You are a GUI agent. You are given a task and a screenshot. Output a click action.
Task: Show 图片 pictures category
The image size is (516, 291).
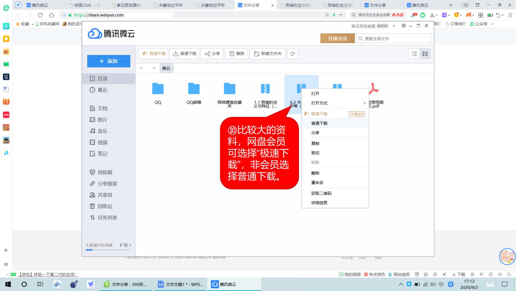tap(109, 120)
